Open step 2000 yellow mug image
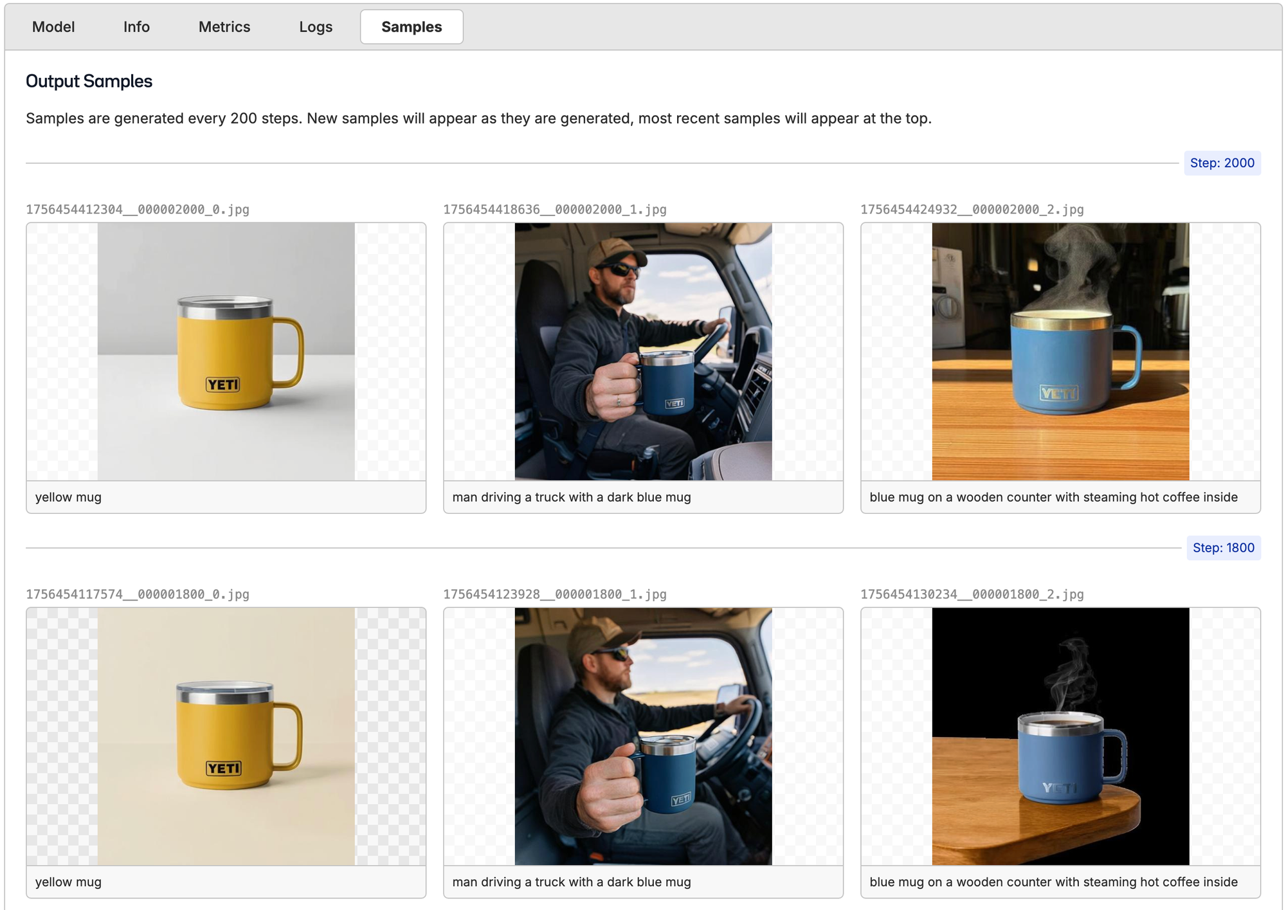The width and height of the screenshot is (1286, 910). coord(226,351)
